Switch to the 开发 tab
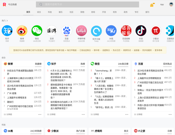 [104, 12]
